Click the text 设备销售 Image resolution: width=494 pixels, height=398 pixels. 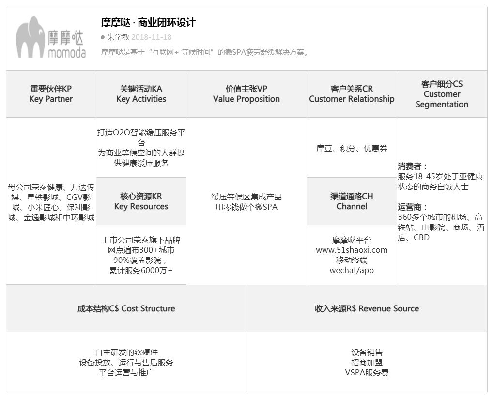coord(367,352)
